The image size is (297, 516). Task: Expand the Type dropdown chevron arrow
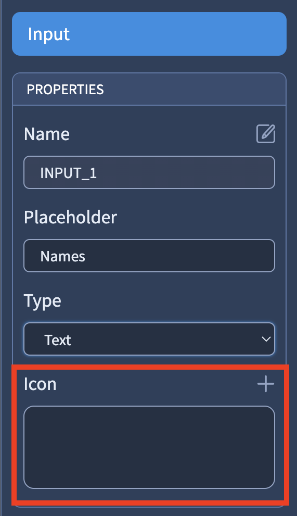266,339
